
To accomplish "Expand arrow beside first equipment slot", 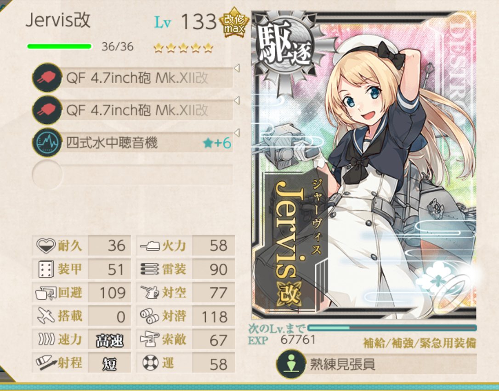I will click(x=237, y=68).
